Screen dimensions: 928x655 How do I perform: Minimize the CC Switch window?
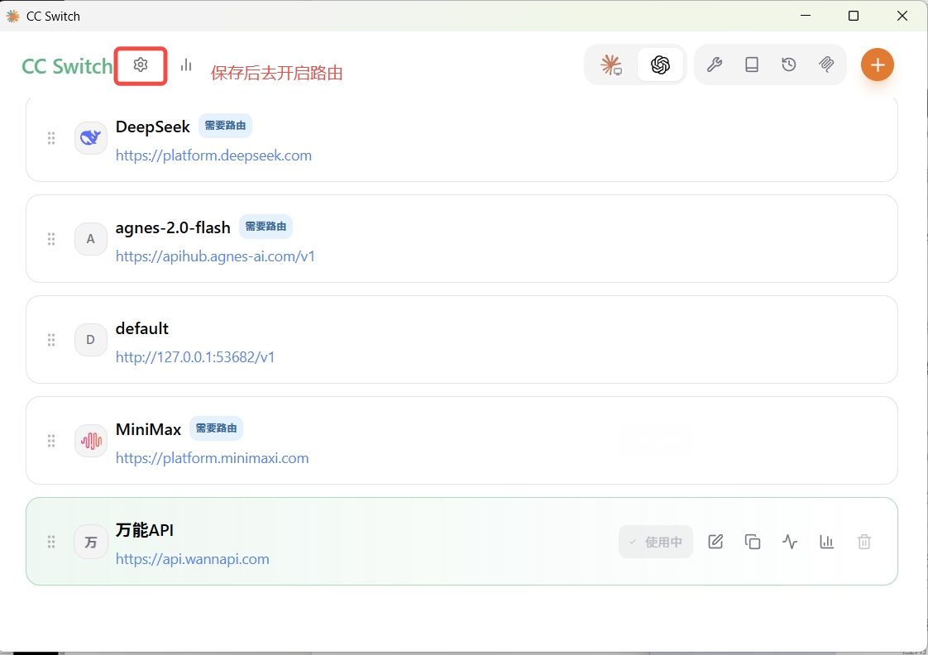point(806,16)
